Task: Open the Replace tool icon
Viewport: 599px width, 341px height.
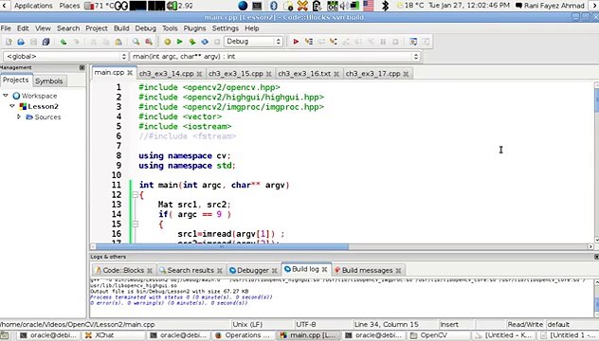Action: tap(149, 42)
